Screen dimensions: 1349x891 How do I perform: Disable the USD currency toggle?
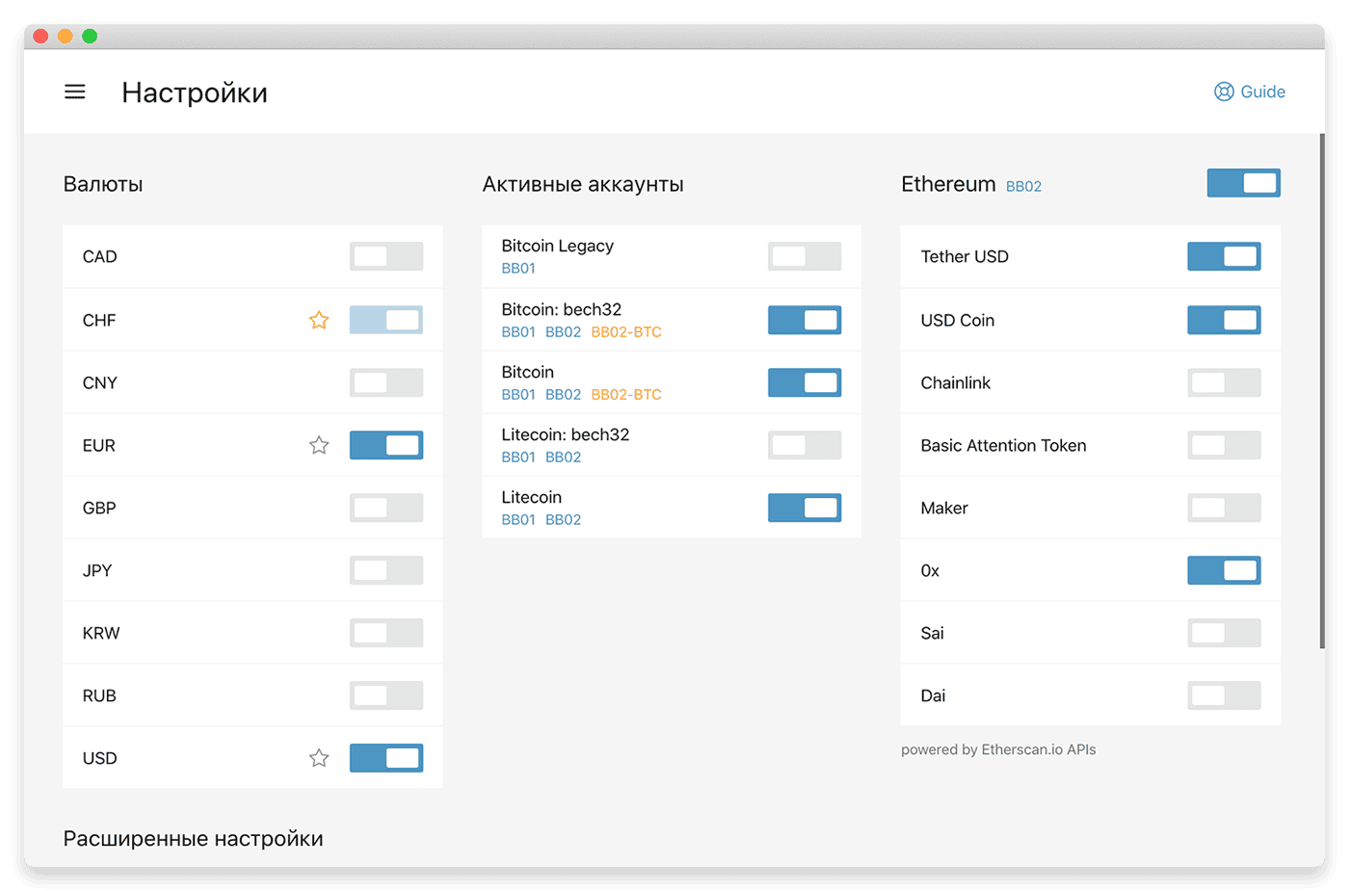point(386,758)
